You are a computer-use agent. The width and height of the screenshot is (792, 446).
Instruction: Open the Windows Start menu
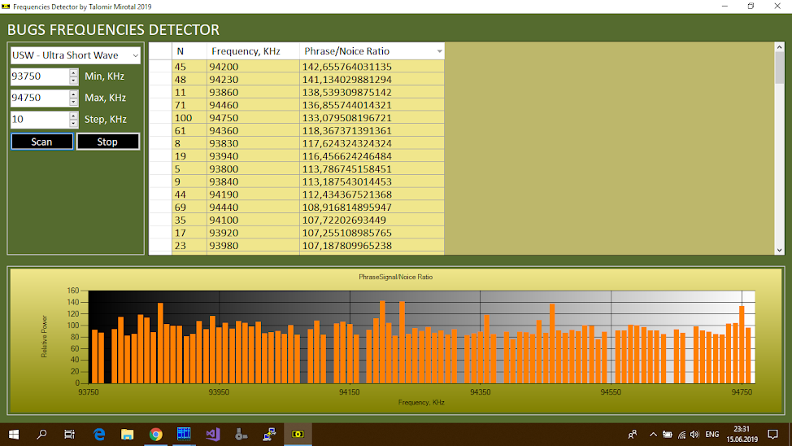click(14, 435)
